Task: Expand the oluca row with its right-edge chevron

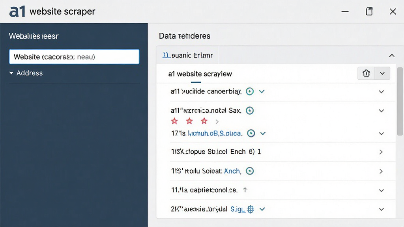Action: (x=382, y=134)
